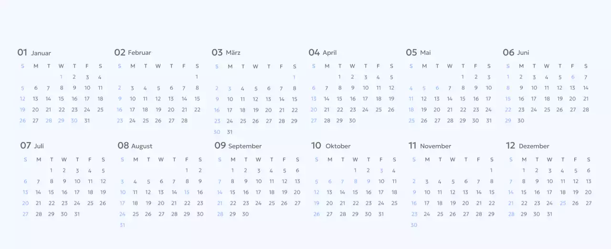Open the 06 Juni month heading
Image resolution: width=611 pixels, height=249 pixels.
[516, 52]
